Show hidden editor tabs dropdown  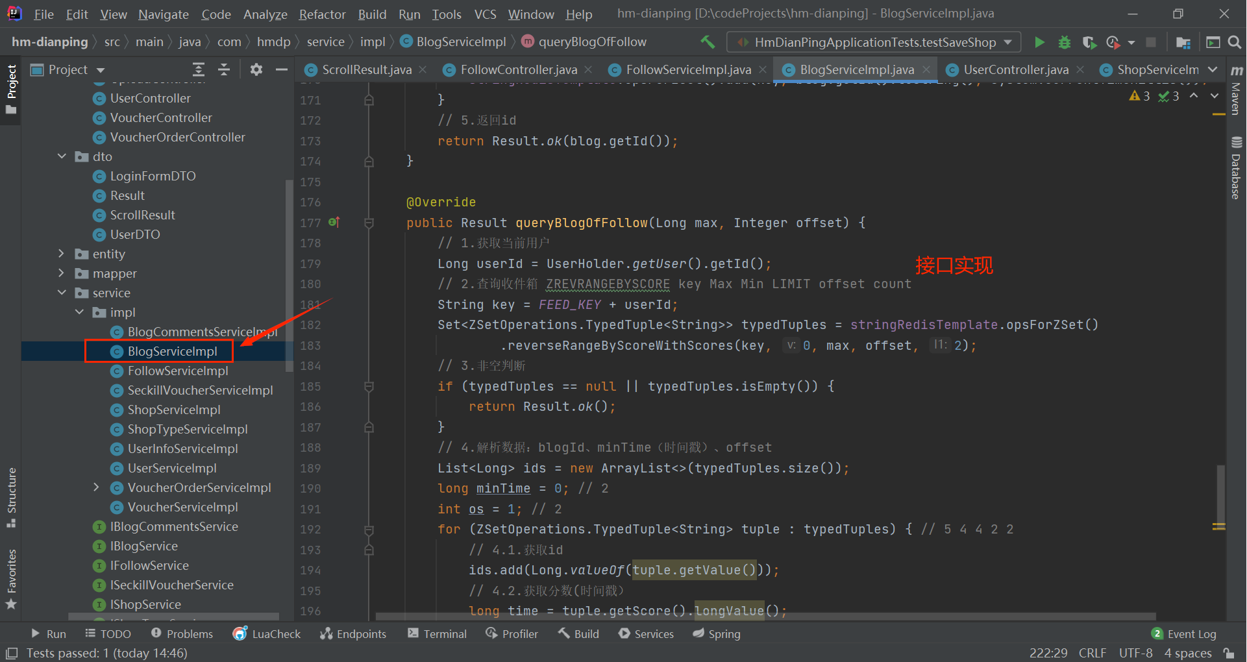1213,69
